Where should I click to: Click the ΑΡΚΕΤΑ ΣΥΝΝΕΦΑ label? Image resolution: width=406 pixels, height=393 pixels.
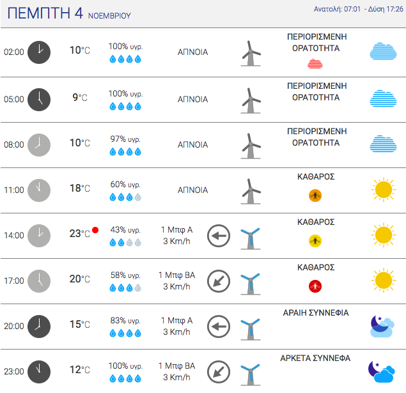coord(315,358)
